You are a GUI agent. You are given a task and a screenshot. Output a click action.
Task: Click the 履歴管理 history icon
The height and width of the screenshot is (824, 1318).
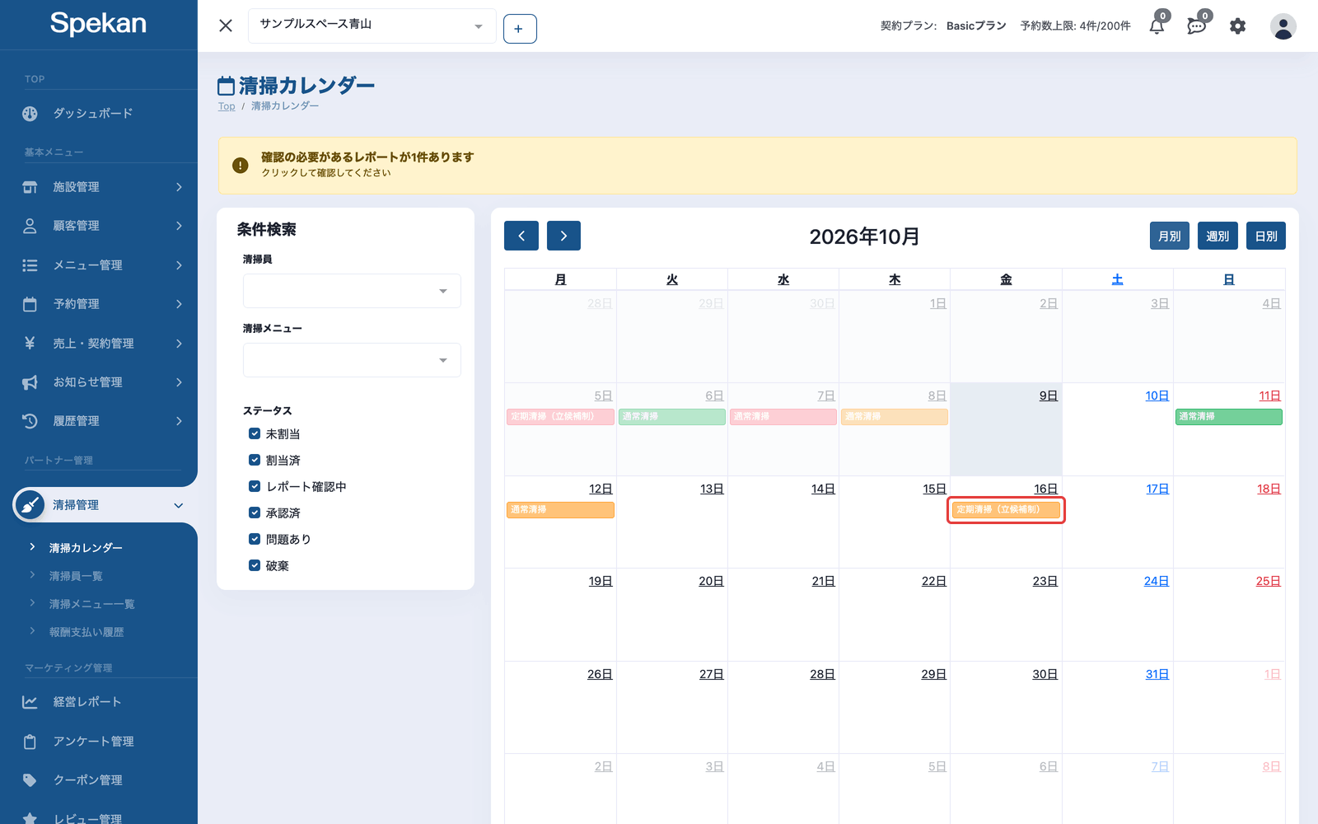[30, 421]
